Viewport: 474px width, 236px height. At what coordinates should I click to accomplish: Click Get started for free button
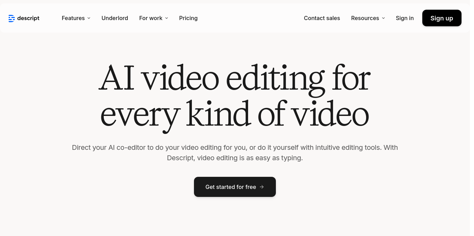[x=230, y=187]
